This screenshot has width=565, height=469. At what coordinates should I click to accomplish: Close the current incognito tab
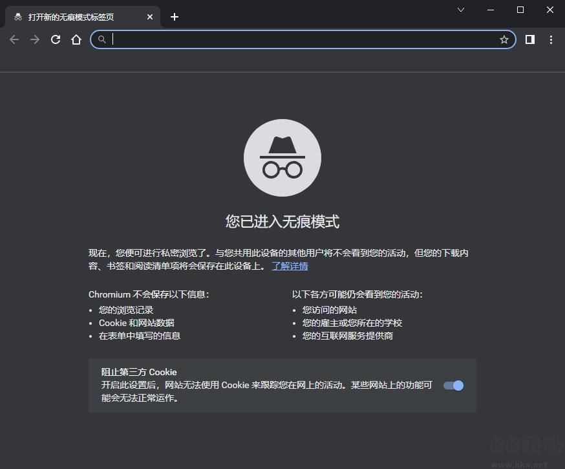click(149, 17)
